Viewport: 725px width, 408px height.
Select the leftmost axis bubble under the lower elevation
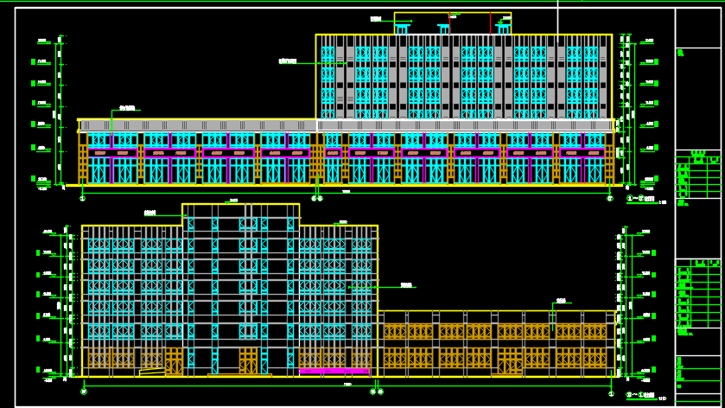coord(84,392)
